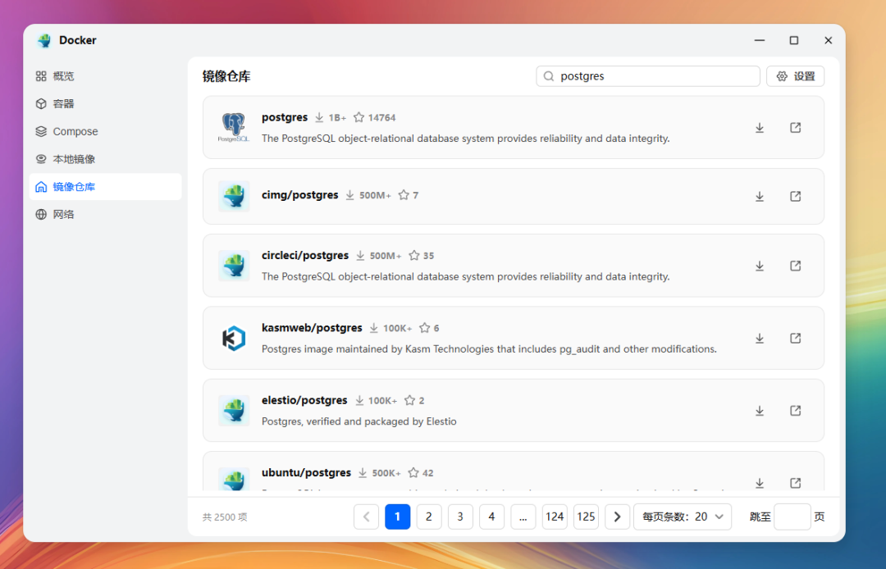This screenshot has height=569, width=886.
Task: Open elestio/postgres external link icon
Action: [x=795, y=411]
